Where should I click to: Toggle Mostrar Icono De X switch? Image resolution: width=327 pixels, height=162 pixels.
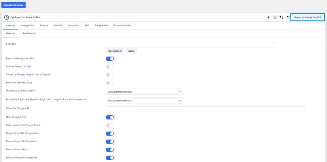pos(110,150)
